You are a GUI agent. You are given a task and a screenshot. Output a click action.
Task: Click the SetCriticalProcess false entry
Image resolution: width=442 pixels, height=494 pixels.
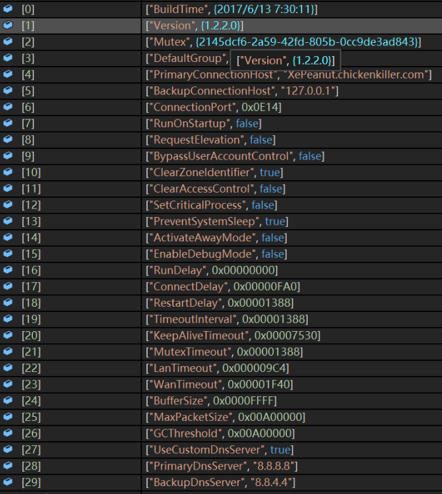(x=211, y=205)
